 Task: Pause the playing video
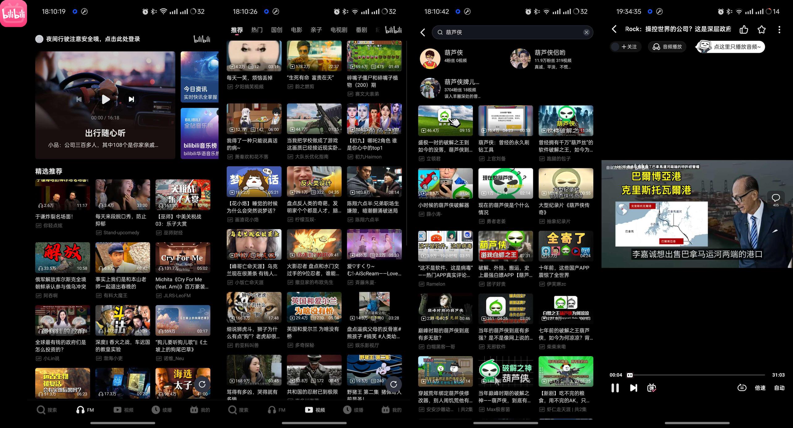(615, 388)
